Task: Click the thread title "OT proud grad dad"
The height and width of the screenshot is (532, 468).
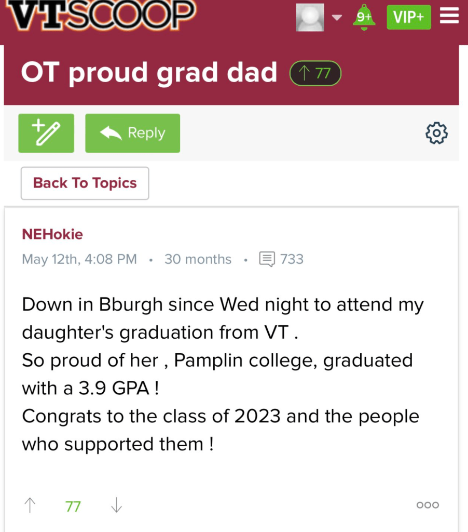Action: click(x=149, y=73)
